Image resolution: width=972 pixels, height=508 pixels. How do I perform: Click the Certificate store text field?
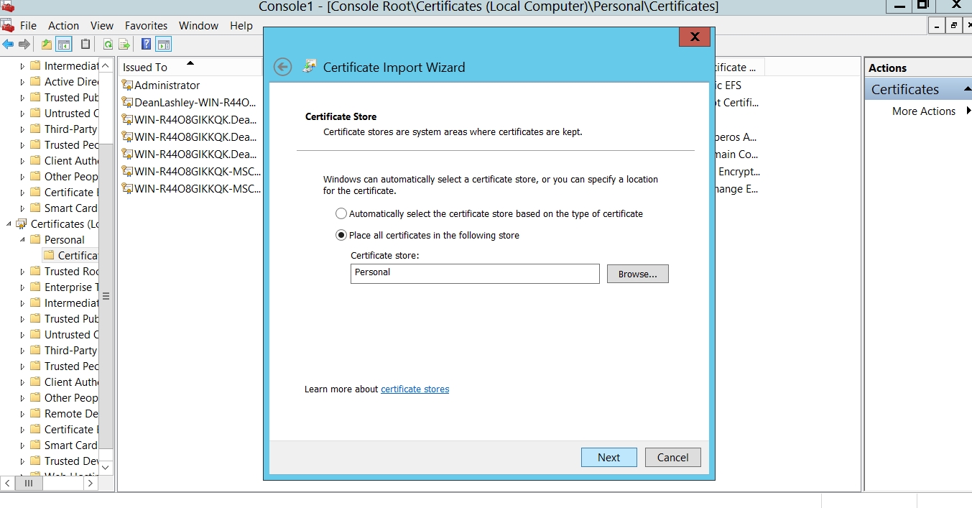click(x=474, y=274)
